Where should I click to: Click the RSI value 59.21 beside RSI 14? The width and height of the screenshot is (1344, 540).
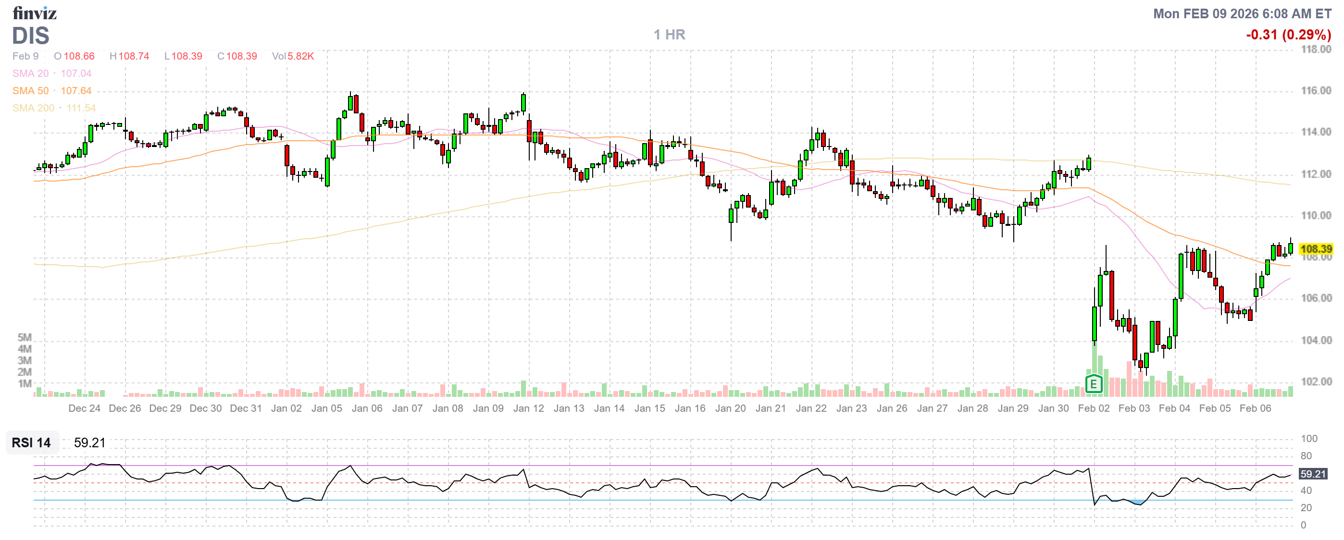(89, 442)
